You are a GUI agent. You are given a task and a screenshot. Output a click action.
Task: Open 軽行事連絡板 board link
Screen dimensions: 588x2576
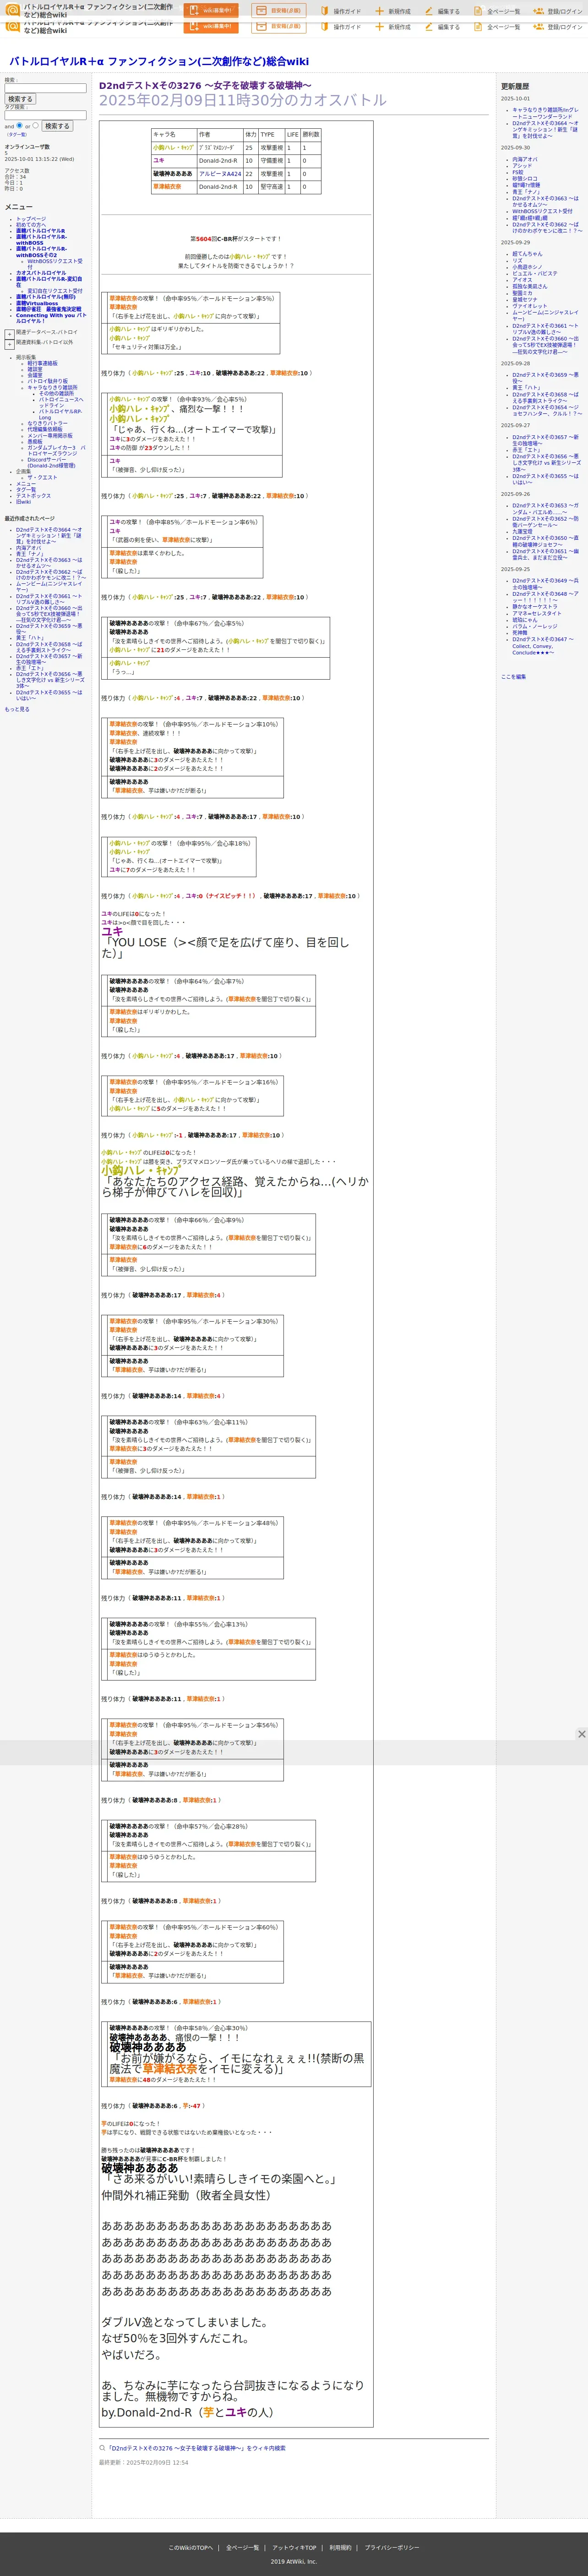click(x=42, y=363)
